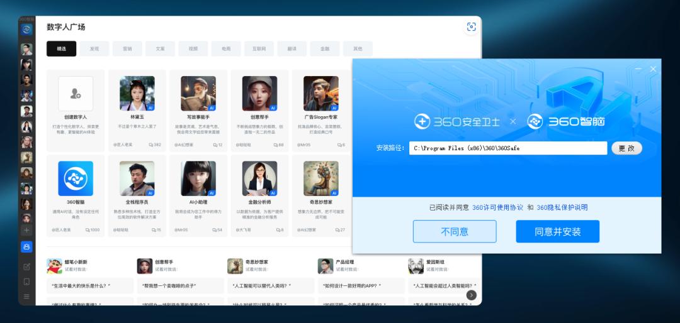The width and height of the screenshot is (680, 323).
Task: Click the 360智脑 logo atop the sidebar
Action: [x=26, y=30]
